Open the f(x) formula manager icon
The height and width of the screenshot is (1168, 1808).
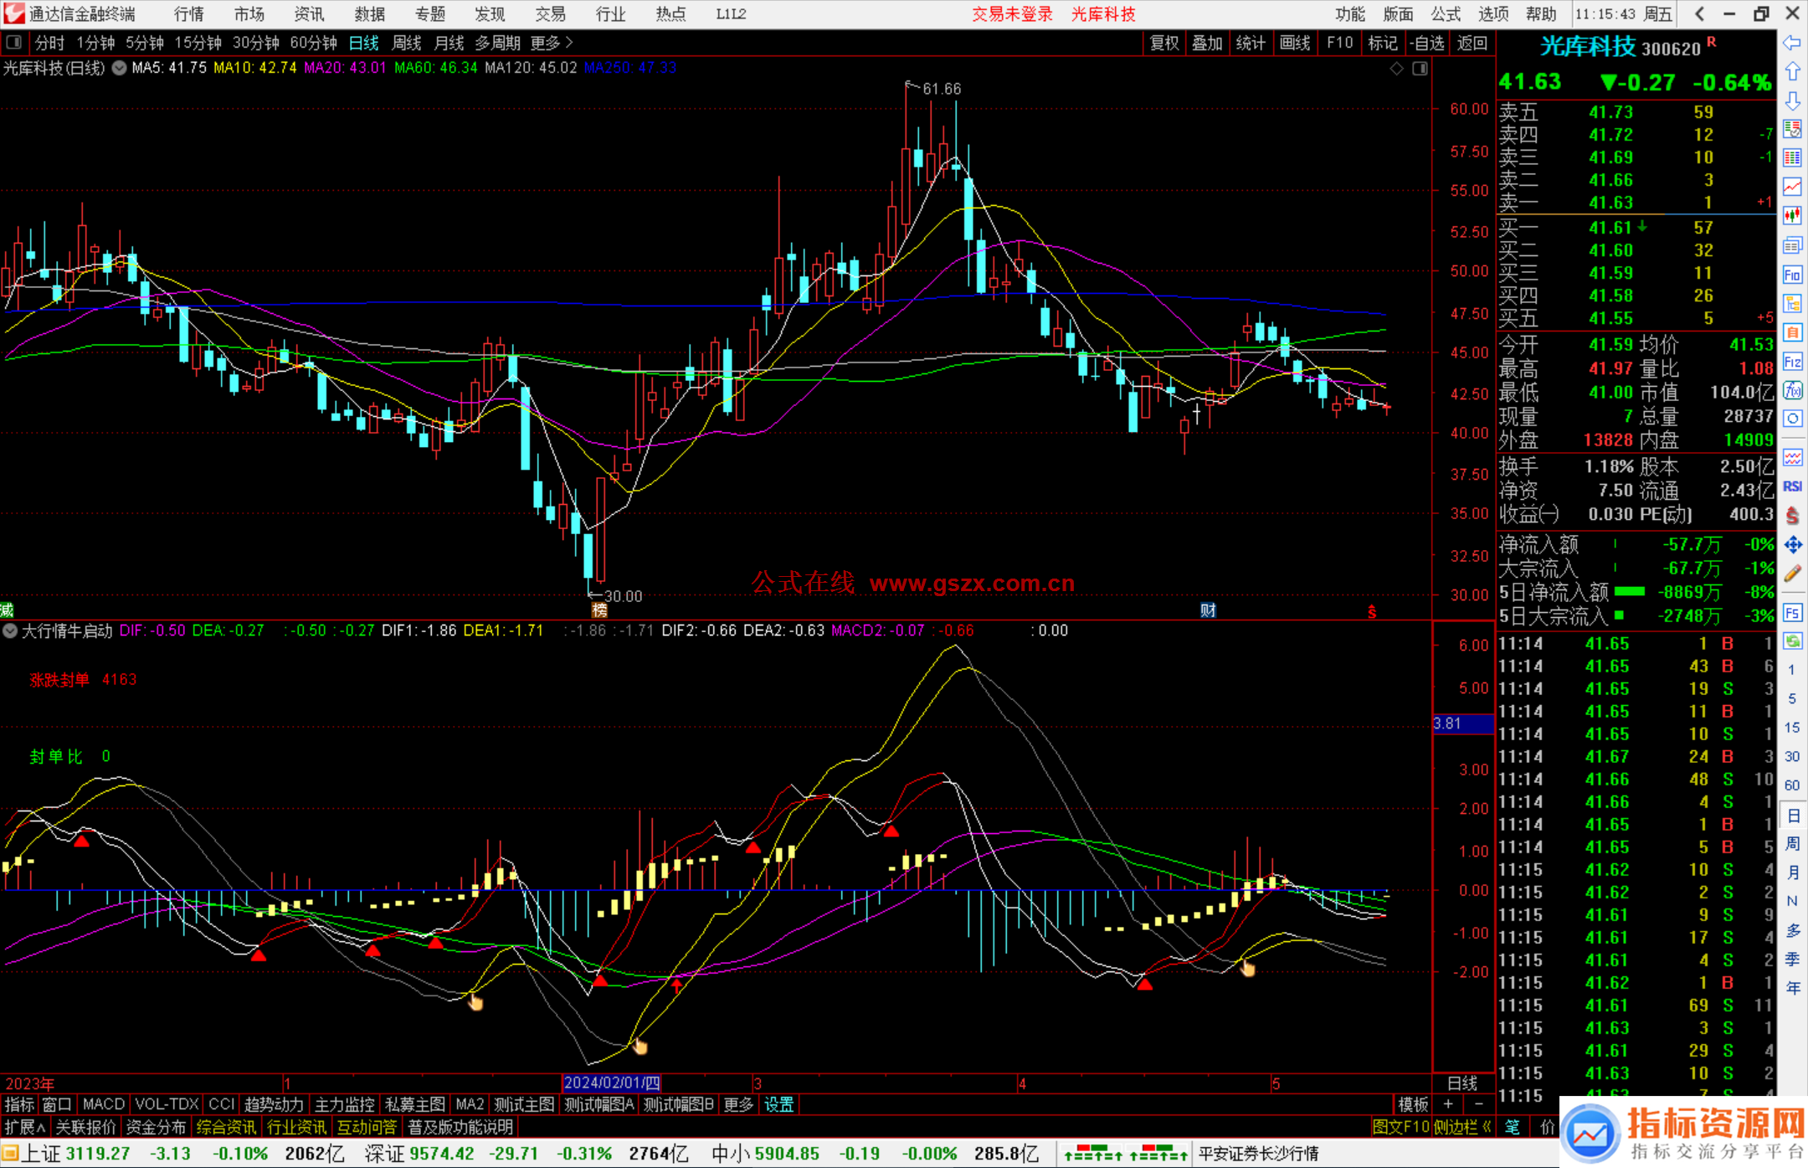(x=1792, y=390)
